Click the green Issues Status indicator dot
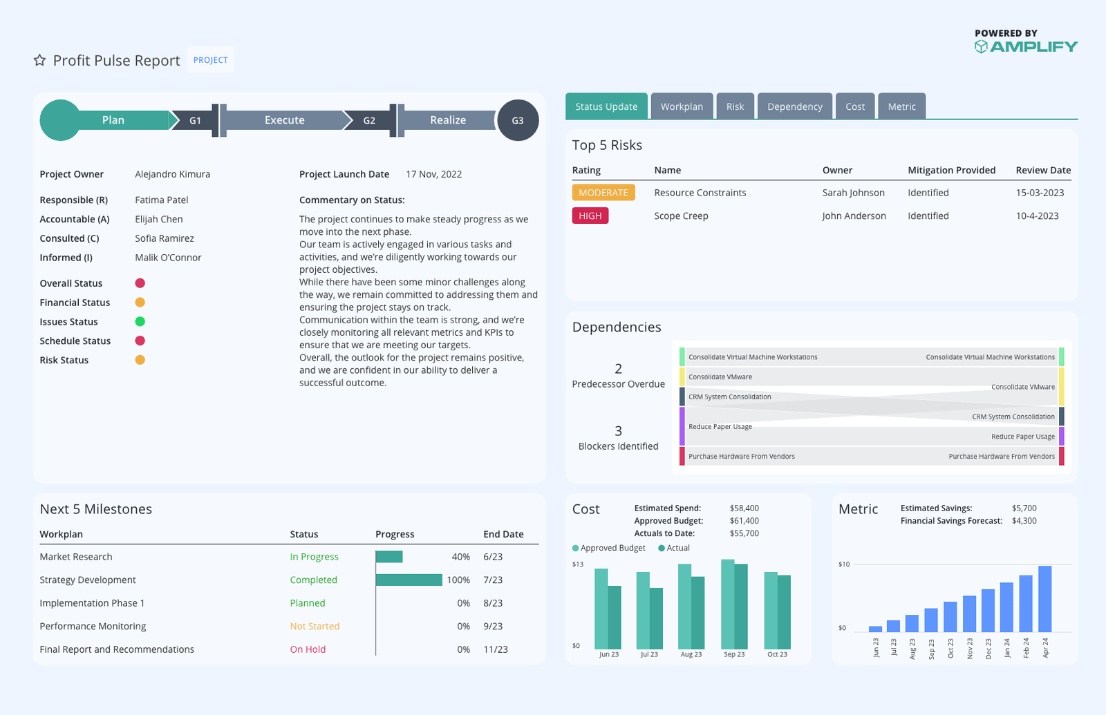 [140, 321]
